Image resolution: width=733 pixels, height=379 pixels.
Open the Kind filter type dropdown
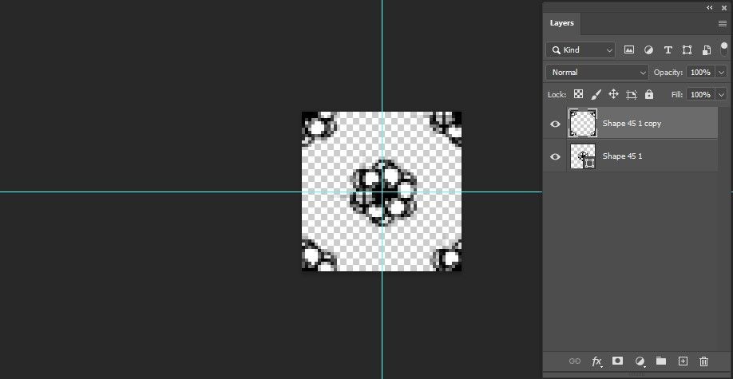[580, 50]
